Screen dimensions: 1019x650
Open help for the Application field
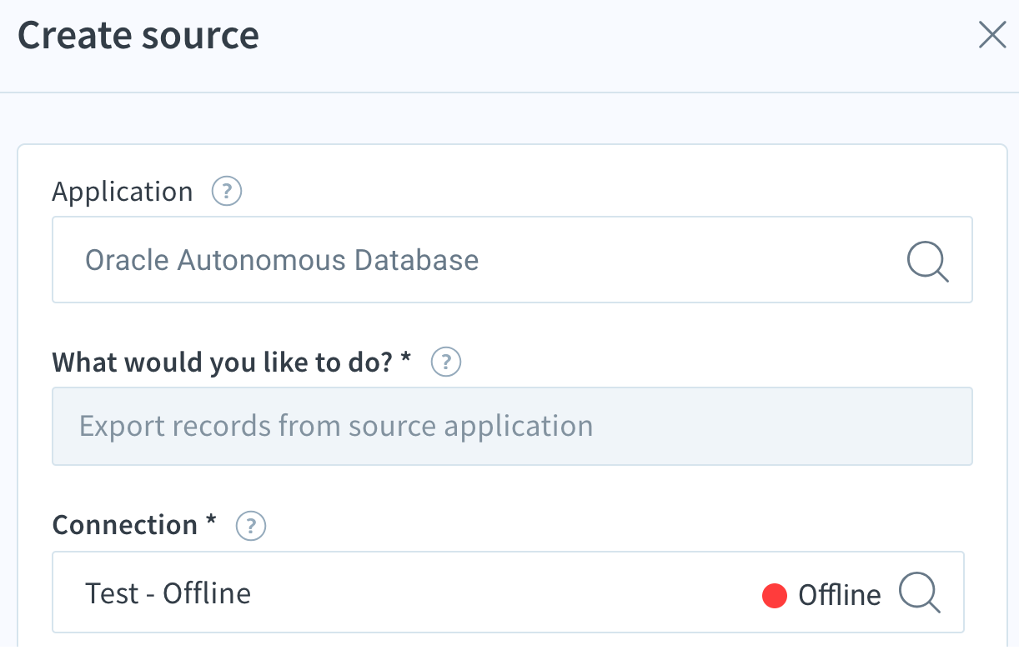coord(227,192)
